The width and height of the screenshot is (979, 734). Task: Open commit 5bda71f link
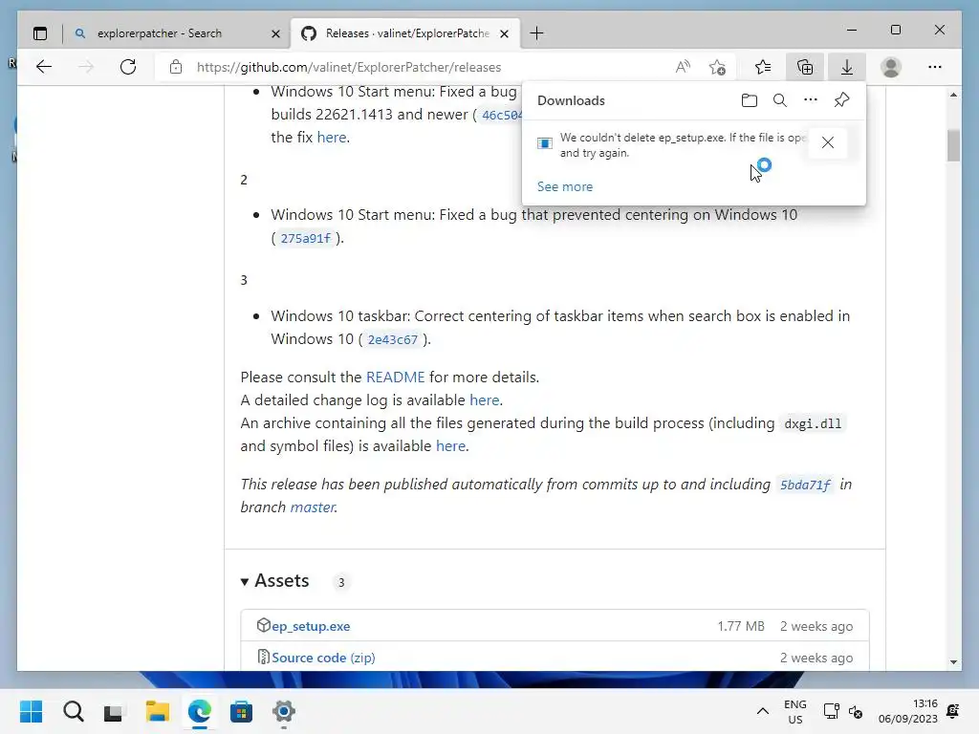(x=805, y=485)
